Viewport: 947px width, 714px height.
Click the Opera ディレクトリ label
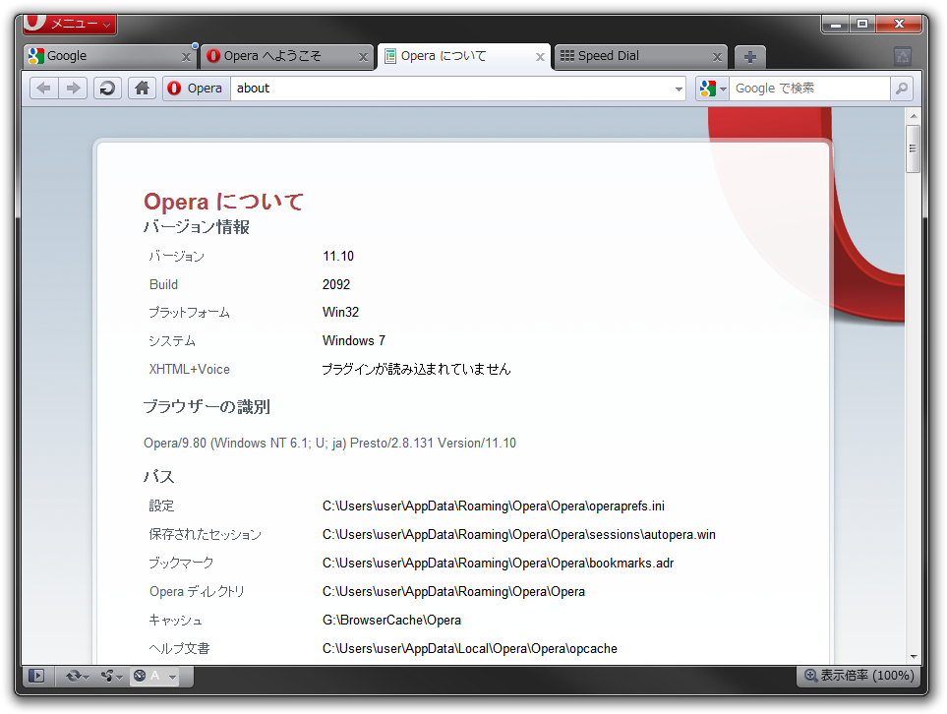(197, 591)
